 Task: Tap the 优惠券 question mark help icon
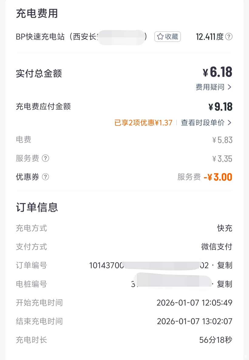pos(45,177)
